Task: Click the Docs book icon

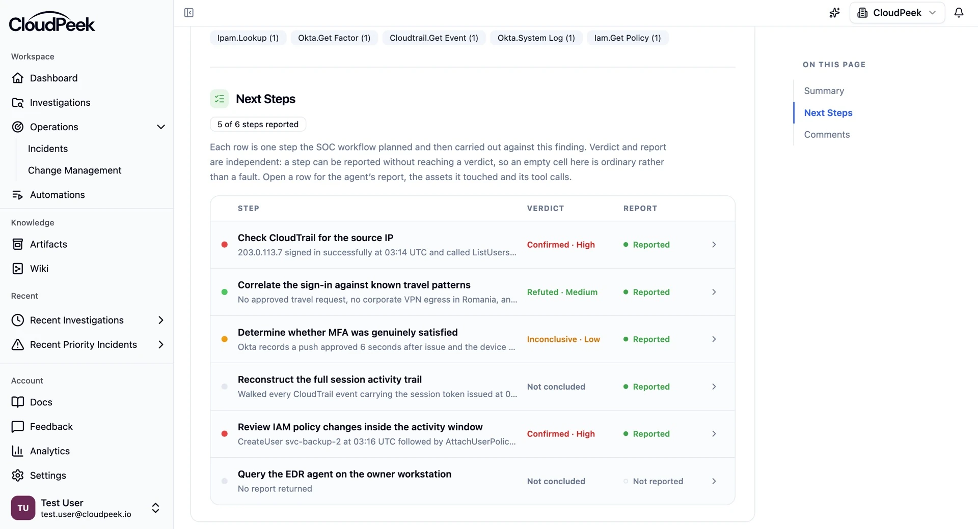Action: [x=18, y=402]
